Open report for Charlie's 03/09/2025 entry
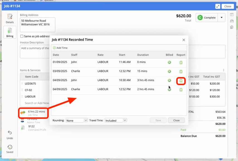Screen dimensions: 238x161 pyautogui.click(x=181, y=71)
